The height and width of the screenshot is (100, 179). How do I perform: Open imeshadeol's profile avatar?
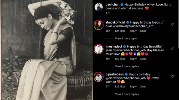tap(99, 49)
